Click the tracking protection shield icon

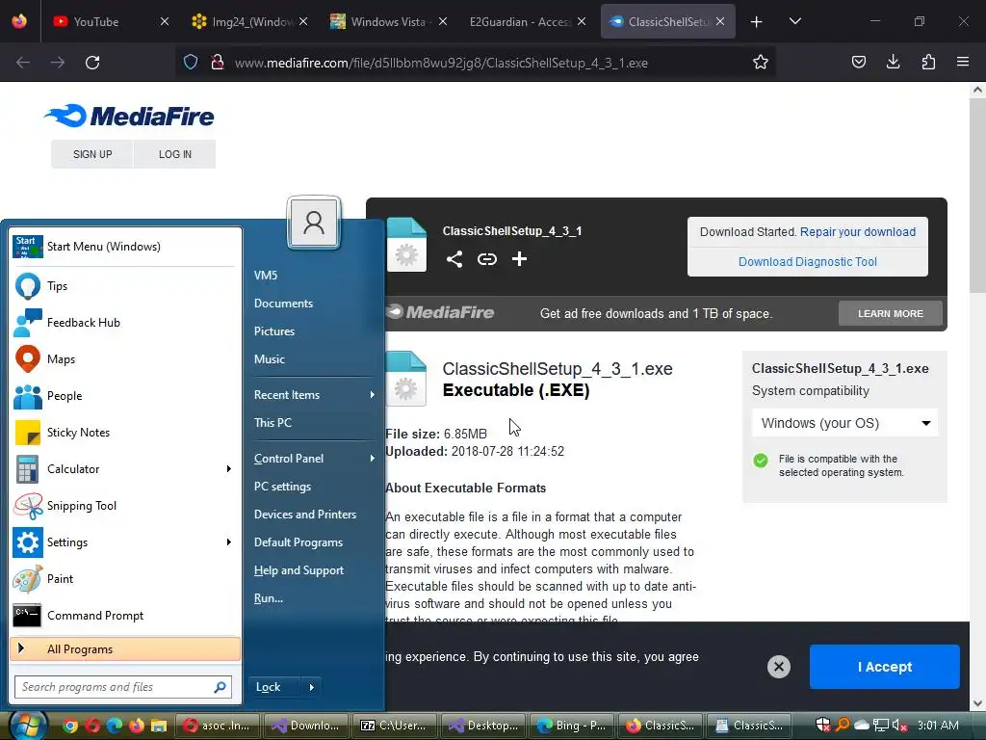pos(191,63)
